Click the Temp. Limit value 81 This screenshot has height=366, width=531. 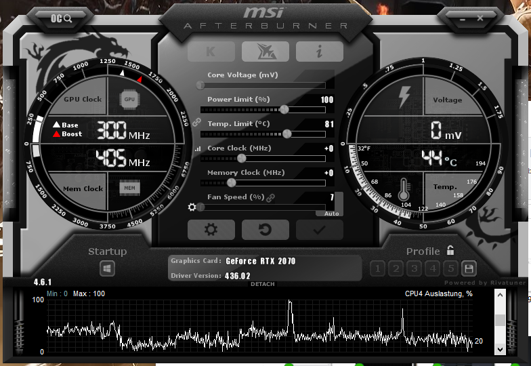(x=329, y=124)
